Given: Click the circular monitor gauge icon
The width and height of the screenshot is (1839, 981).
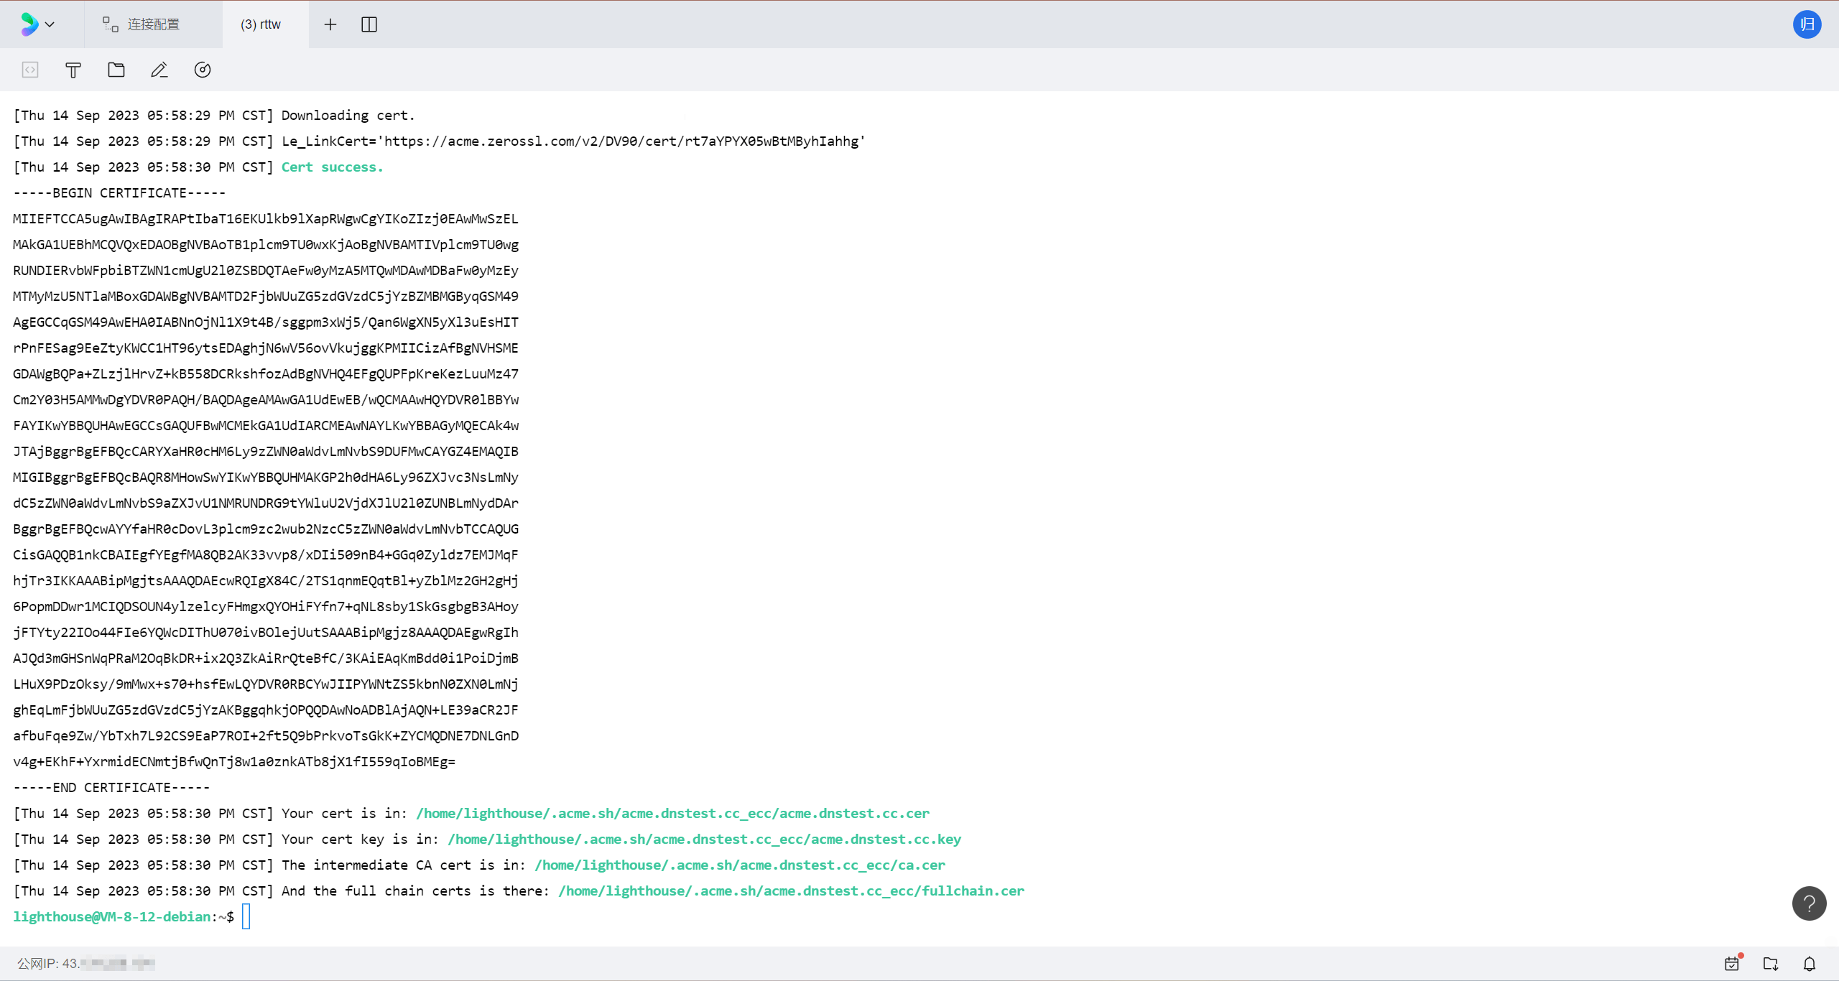Looking at the screenshot, I should coord(203,70).
